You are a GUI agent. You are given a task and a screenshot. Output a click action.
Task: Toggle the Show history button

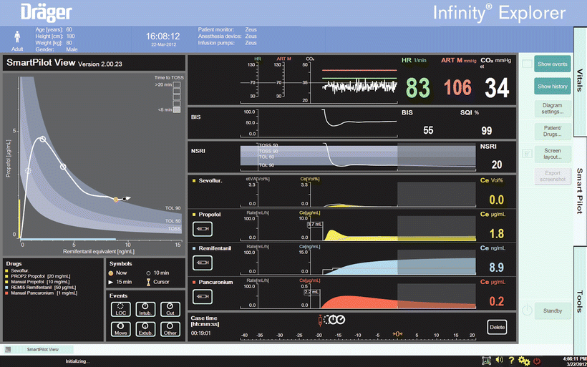tap(552, 87)
